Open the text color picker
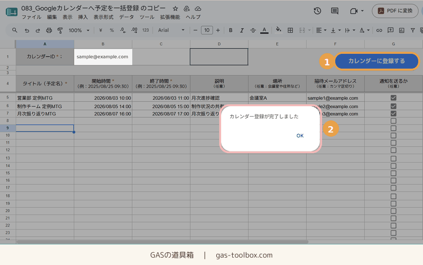The width and height of the screenshot is (423, 265). coord(264,30)
